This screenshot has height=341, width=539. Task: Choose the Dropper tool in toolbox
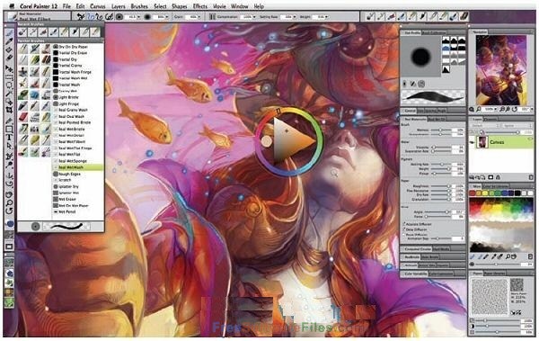pyautogui.click(x=9, y=41)
